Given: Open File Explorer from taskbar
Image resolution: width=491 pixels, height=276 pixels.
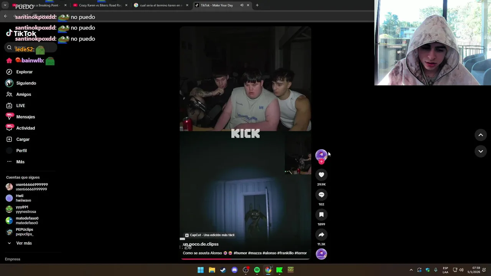Looking at the screenshot, I should point(212,270).
